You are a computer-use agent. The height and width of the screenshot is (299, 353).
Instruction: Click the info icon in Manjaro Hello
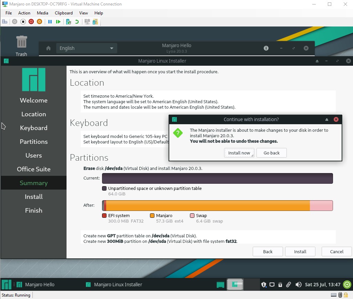266,48
